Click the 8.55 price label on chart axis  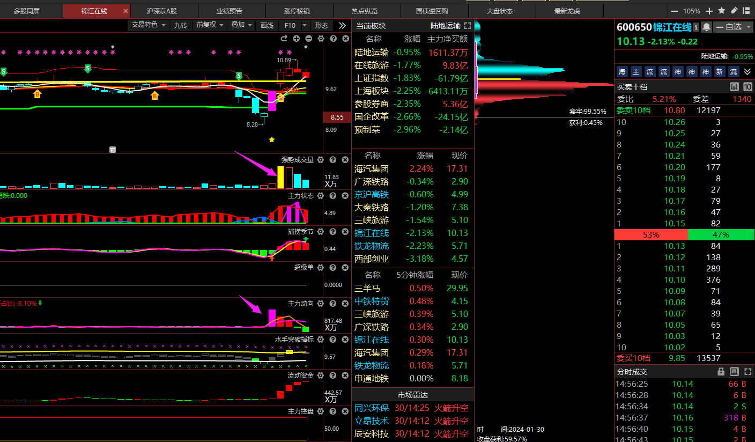[337, 117]
